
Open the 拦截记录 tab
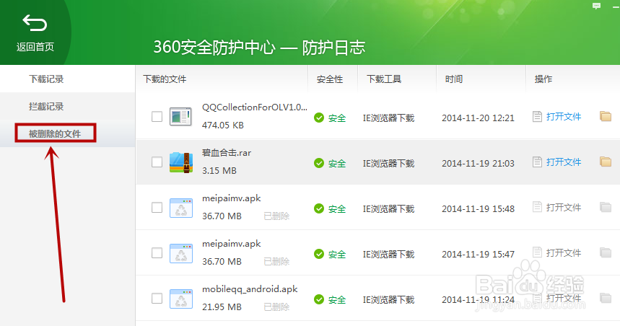pos(46,106)
